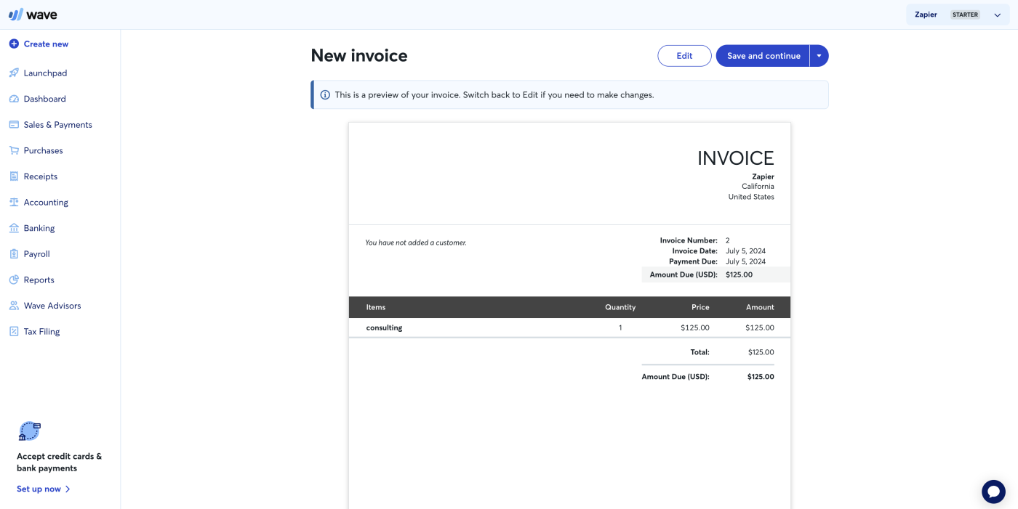This screenshot has height=509, width=1018.
Task: Click the United States address line
Action: 751,197
